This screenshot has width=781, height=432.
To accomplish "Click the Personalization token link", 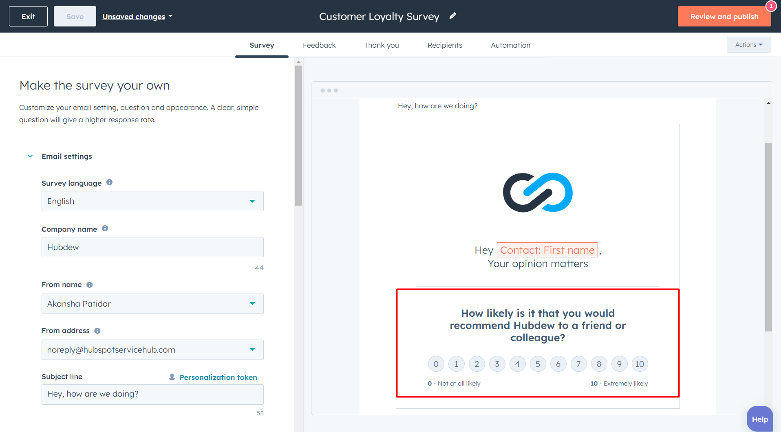I will pyautogui.click(x=218, y=377).
